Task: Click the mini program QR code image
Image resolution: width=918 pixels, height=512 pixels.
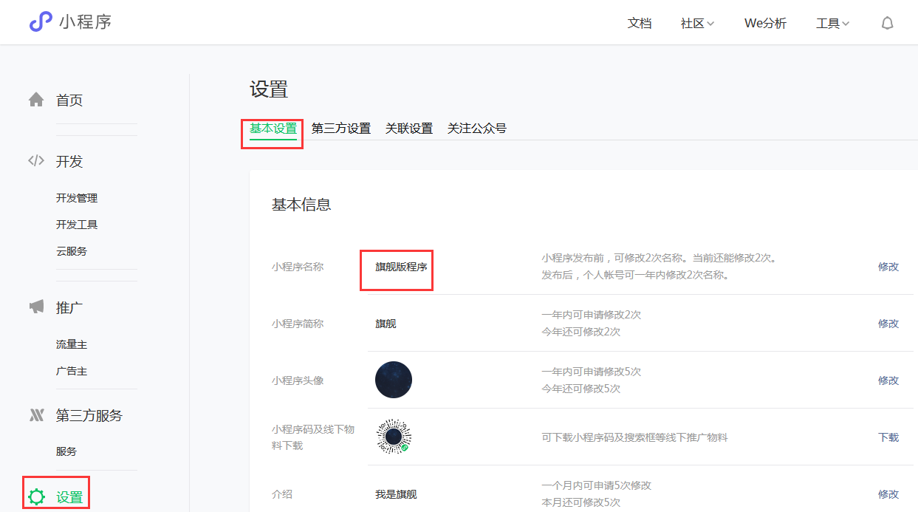Action: coord(394,437)
